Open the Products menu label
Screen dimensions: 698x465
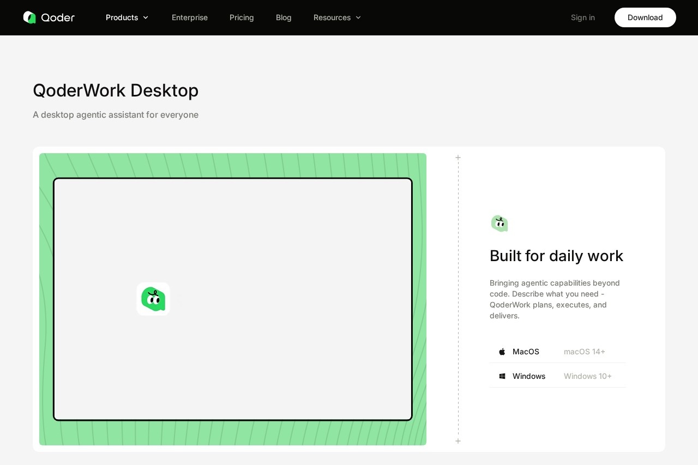coord(122,17)
